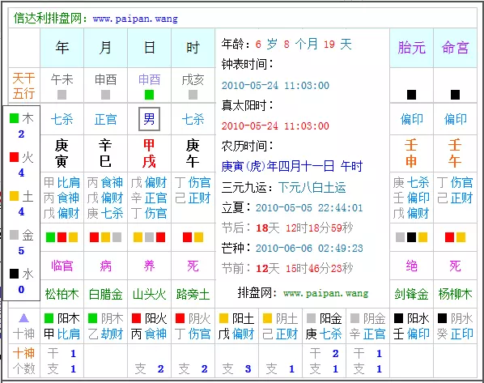Click the clock time 2010-05-24 11:03:00 in blue

pos(275,85)
